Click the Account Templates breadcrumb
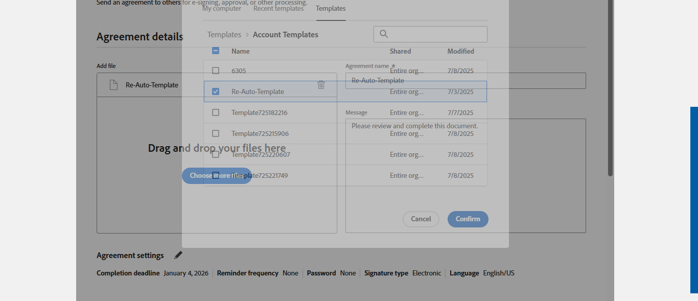Viewport: 698px width, 301px height. pos(286,35)
